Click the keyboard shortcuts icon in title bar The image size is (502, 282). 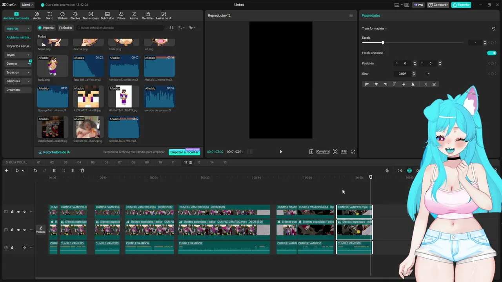[x=407, y=5]
